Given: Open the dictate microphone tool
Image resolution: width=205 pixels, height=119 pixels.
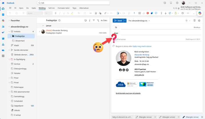Looking at the screenshot, I should pyautogui.click(x=134, y=13).
